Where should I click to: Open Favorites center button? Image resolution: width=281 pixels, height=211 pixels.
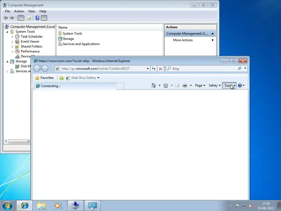coord(44,78)
